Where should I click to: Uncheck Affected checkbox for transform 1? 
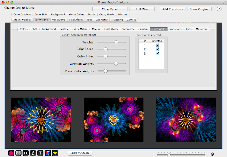[x=157, y=45]
